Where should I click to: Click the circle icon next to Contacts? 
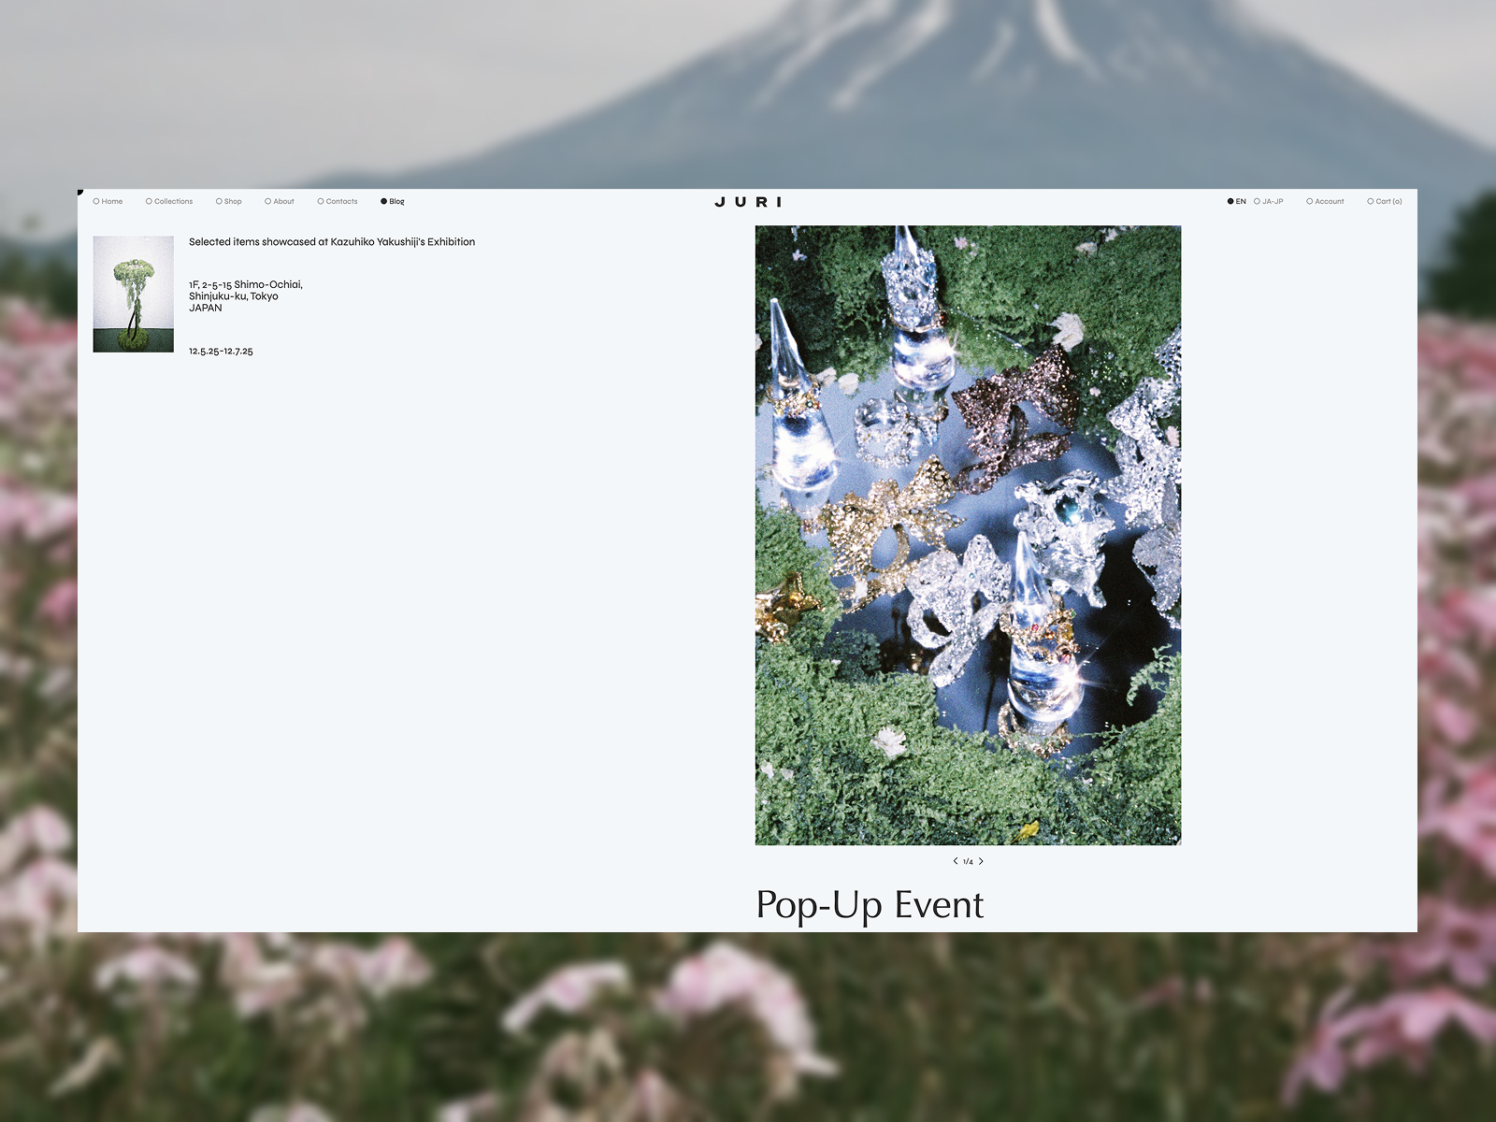pyautogui.click(x=319, y=201)
